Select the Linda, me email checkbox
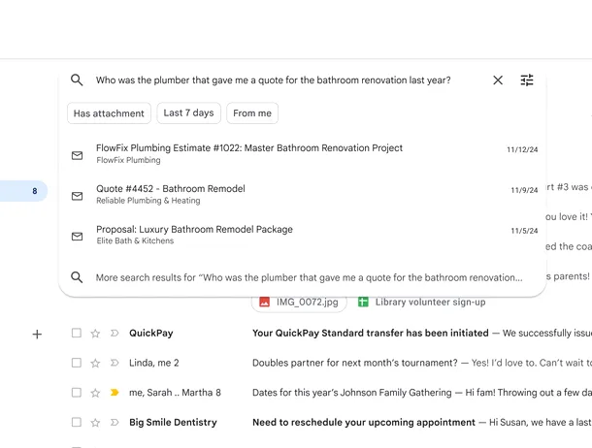This screenshot has height=448, width=592. click(77, 363)
